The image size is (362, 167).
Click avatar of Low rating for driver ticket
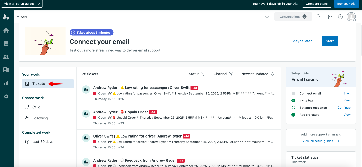(86, 138)
